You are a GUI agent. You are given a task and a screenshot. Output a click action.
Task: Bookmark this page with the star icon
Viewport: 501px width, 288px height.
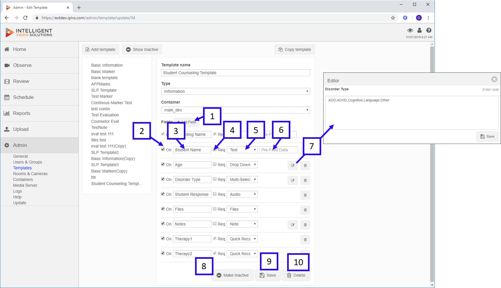pos(393,18)
